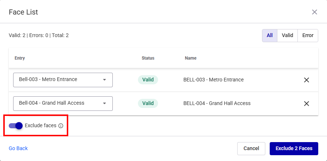Click the Go Back link
The width and height of the screenshot is (327, 161).
[18, 148]
